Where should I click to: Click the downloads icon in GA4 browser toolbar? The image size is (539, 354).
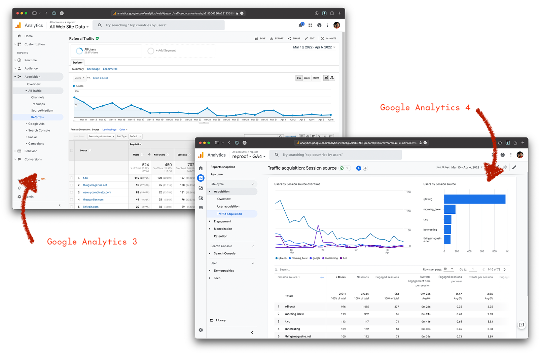tap(500, 143)
